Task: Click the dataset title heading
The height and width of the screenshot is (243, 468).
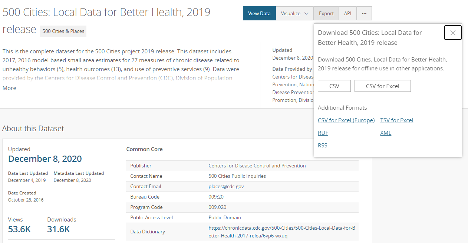Action: (x=106, y=12)
